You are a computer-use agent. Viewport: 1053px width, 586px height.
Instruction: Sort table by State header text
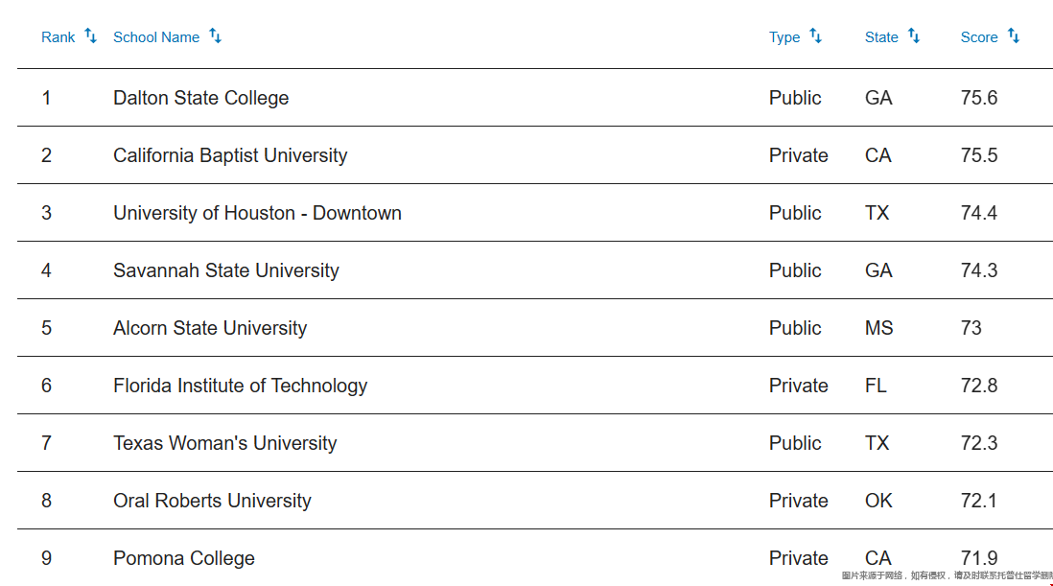click(x=881, y=37)
